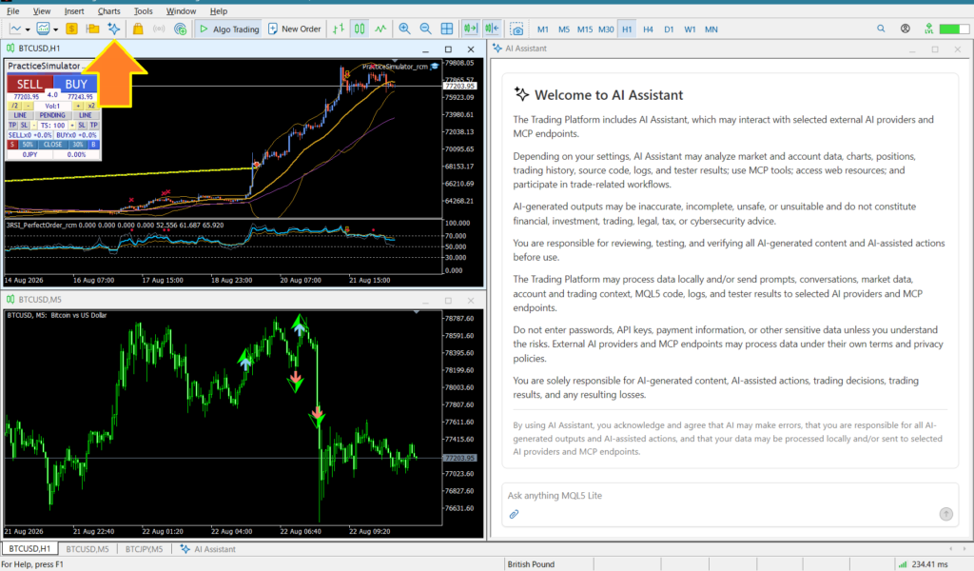The width and height of the screenshot is (974, 571).
Task: Click the 234.41 ms connection status
Action: coord(925,564)
